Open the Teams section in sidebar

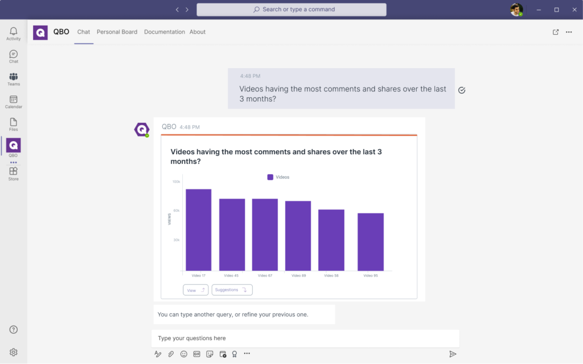[x=13, y=79]
